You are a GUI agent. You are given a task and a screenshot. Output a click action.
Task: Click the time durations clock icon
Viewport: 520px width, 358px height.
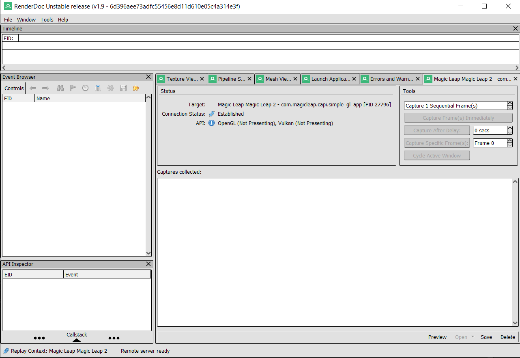85,88
